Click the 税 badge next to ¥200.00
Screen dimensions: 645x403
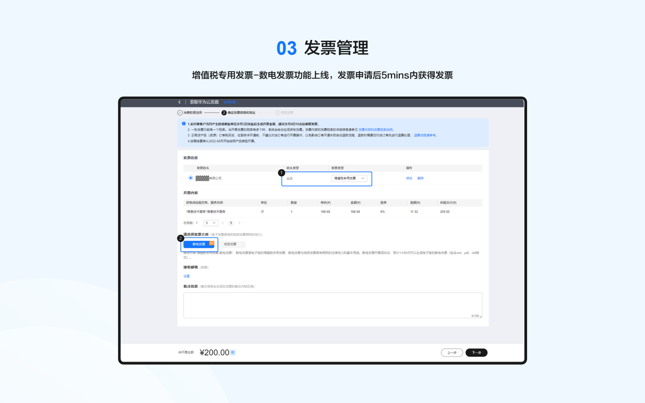tap(233, 353)
